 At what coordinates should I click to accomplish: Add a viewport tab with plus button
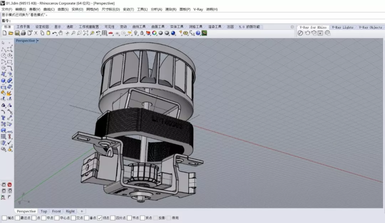(82, 212)
